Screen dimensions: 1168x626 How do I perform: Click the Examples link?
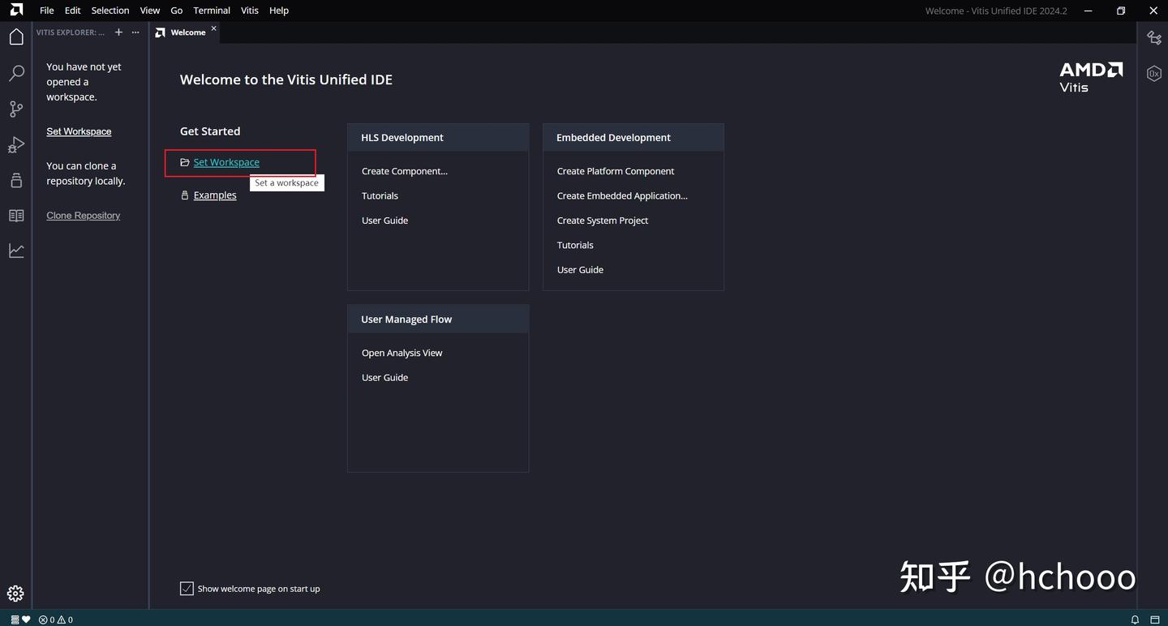point(215,195)
